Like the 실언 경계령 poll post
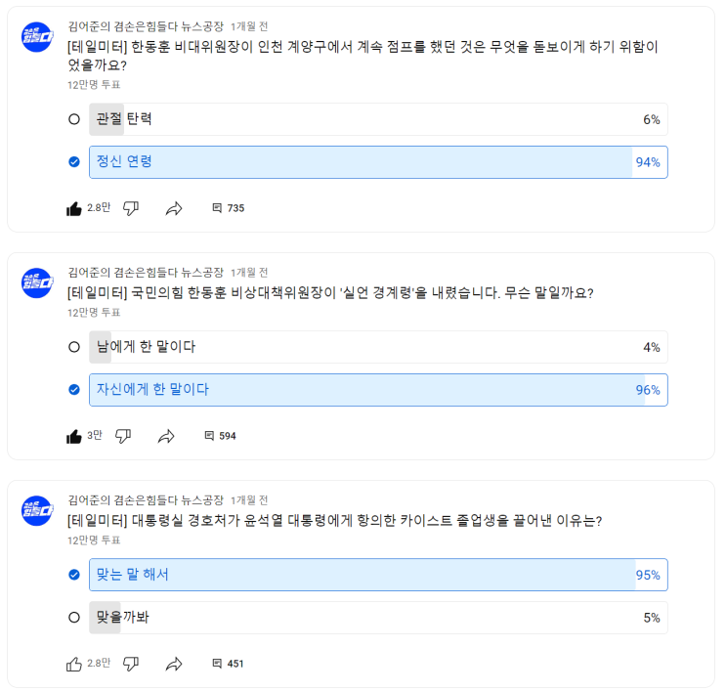Screen dimensions: 726x691 pyautogui.click(x=74, y=436)
